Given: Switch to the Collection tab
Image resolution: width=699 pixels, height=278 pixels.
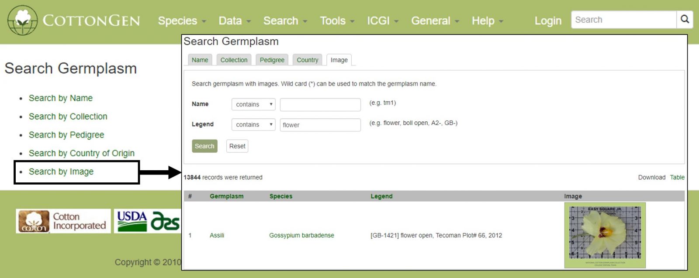Looking at the screenshot, I should coord(234,60).
